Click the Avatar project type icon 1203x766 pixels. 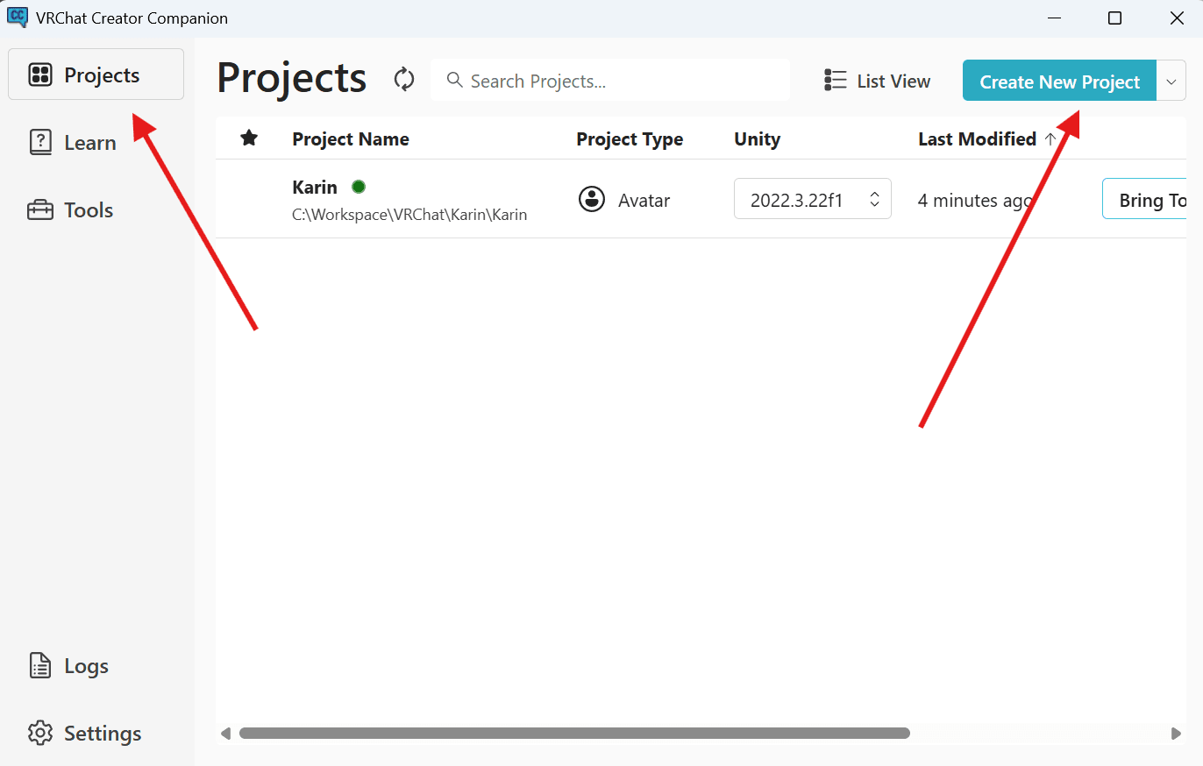coord(592,199)
